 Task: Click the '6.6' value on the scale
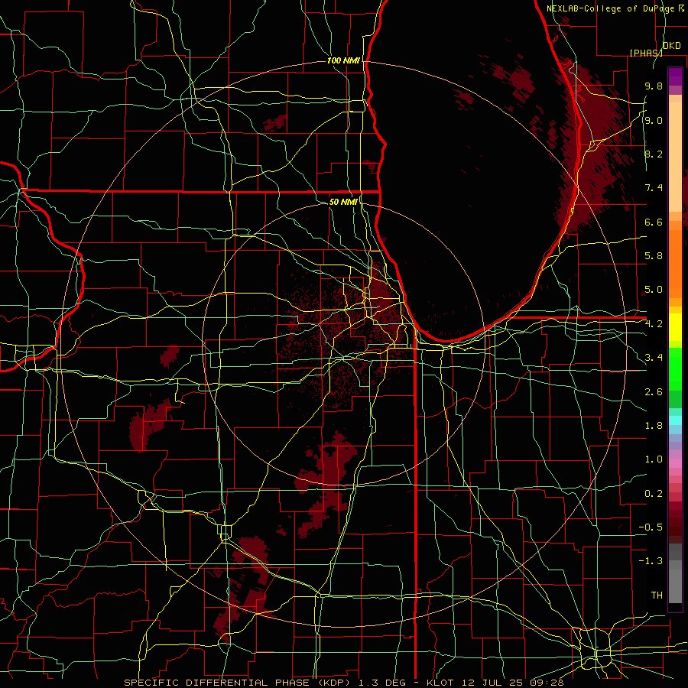654,222
